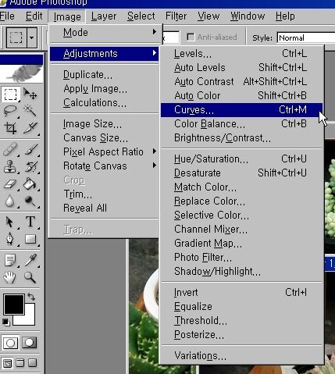The image size is (335, 374).
Task: Select the Healing Brush tool
Action: [x=10, y=149]
